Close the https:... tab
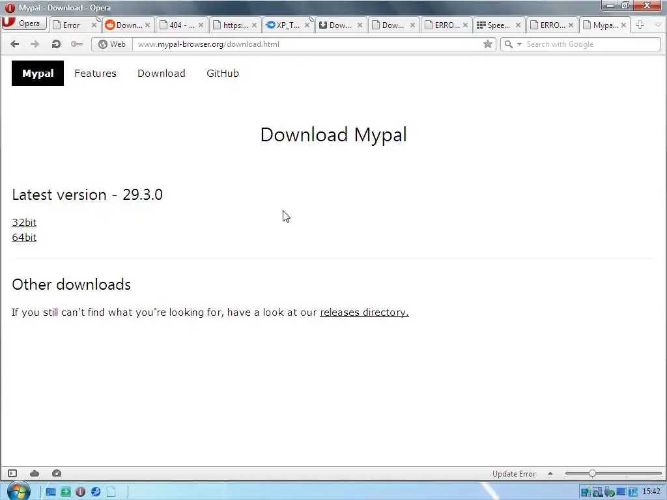The width and height of the screenshot is (667, 500). (254, 25)
